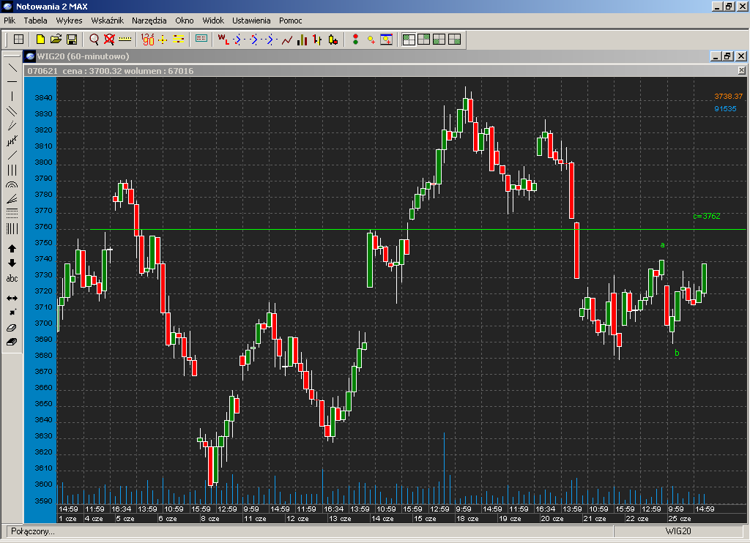Image resolution: width=750 pixels, height=543 pixels.
Task: Select the horizontal line drawing tool
Action: click(x=12, y=81)
